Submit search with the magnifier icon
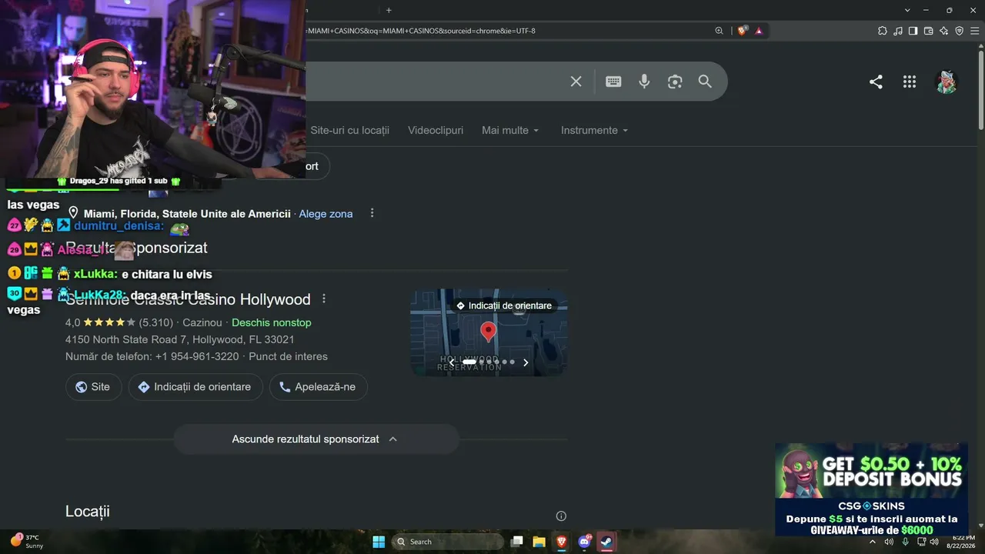The height and width of the screenshot is (554, 985). tap(705, 82)
